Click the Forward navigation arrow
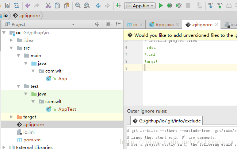237x149 pixels. (107, 6)
